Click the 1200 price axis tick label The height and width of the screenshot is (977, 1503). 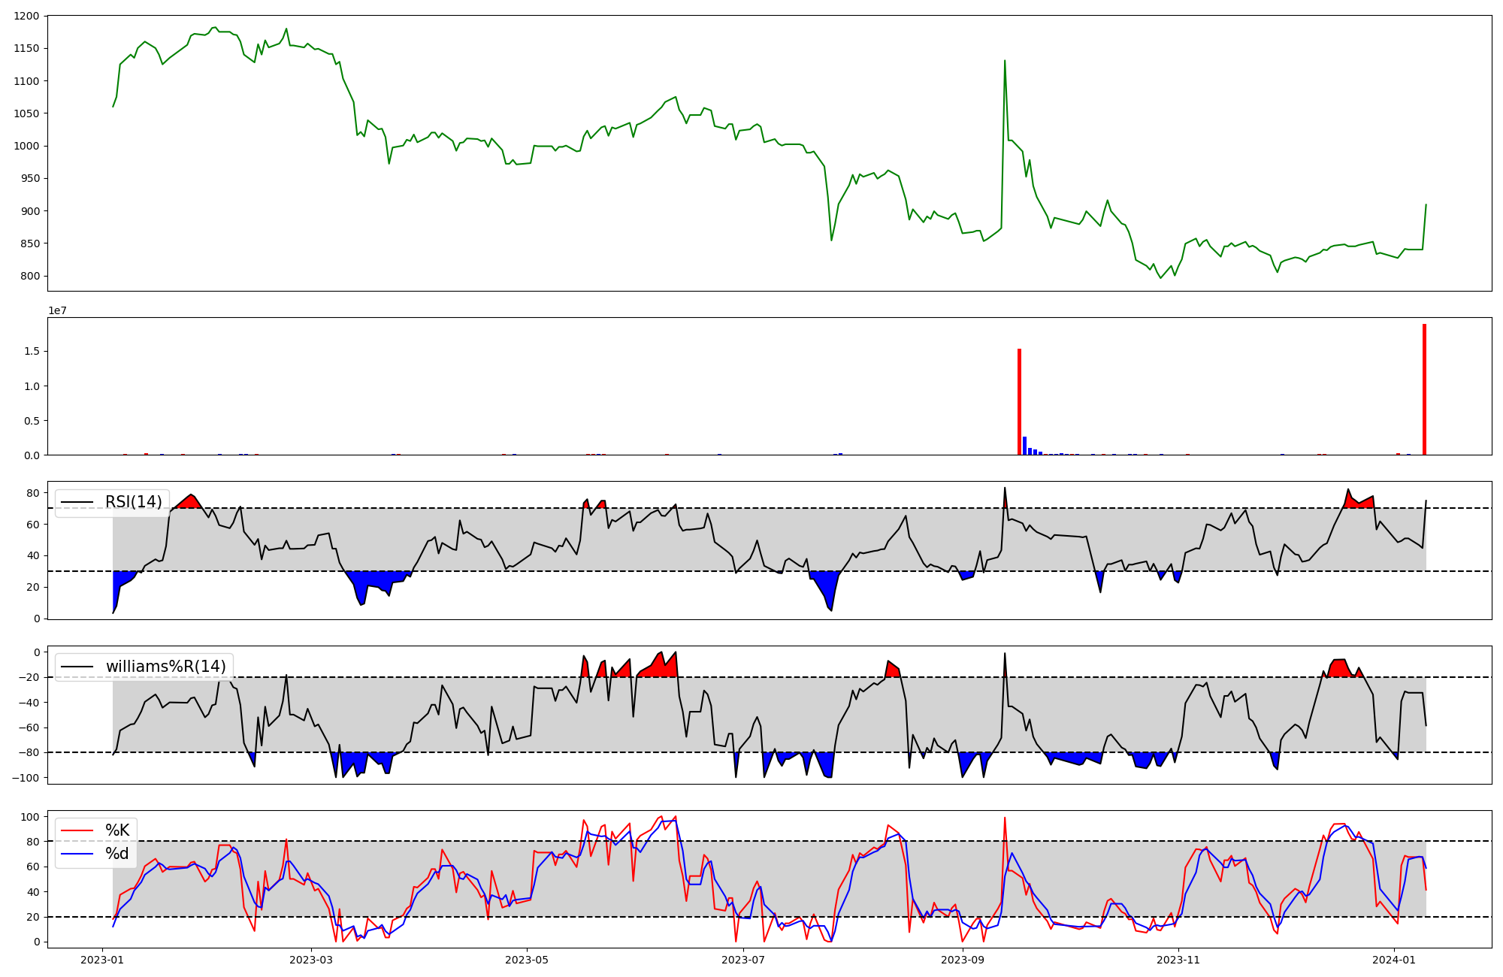(26, 16)
